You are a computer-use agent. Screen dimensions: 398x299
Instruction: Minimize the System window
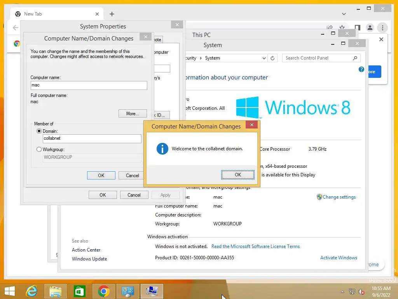pyautogui.click(x=332, y=44)
